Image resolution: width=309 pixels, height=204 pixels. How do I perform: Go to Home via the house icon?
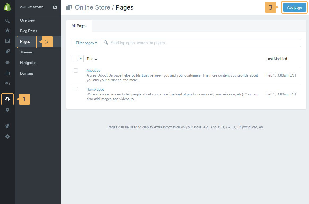pyautogui.click(x=7, y=30)
